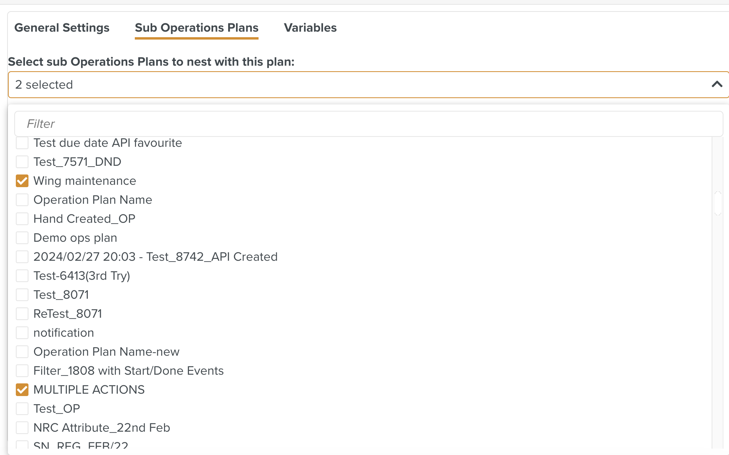Check the Test due date API favourite option

(x=22, y=143)
